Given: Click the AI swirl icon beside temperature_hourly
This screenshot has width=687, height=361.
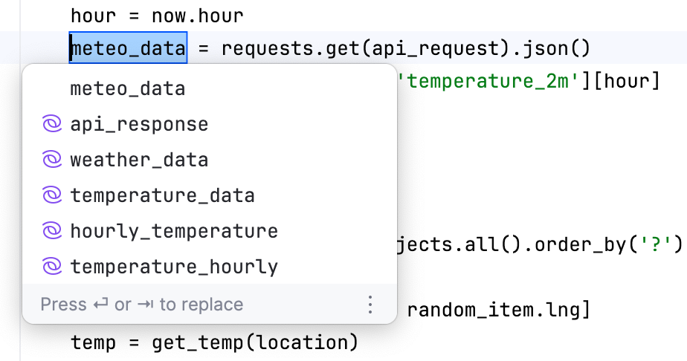Looking at the screenshot, I should coord(52,266).
